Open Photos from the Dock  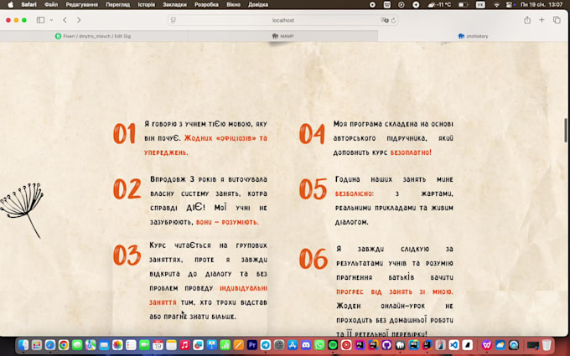[x=117, y=345]
